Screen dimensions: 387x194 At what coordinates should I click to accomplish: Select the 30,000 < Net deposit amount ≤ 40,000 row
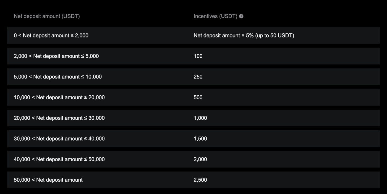coord(59,139)
